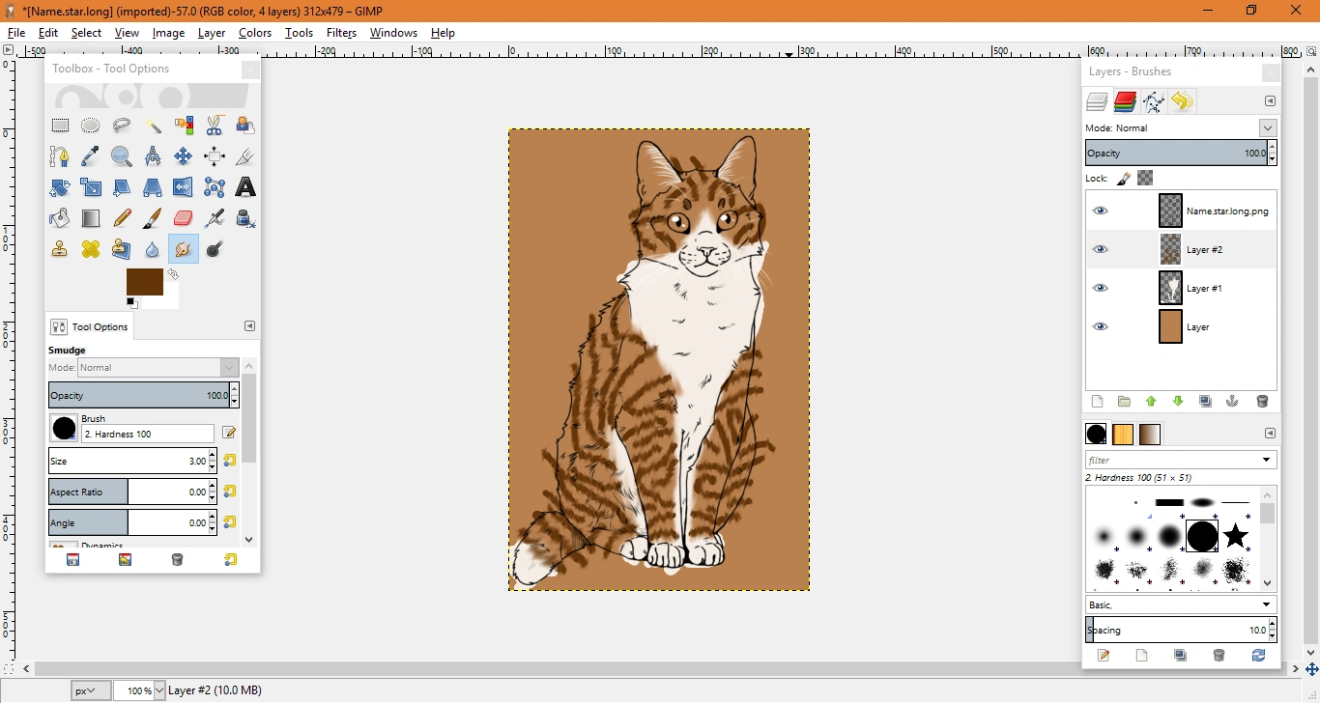This screenshot has height=703, width=1320.
Task: Select the Foreground Select tool
Action: (245, 126)
